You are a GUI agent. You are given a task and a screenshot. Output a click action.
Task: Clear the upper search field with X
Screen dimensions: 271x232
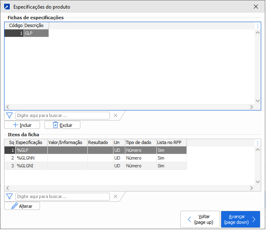click(x=115, y=115)
